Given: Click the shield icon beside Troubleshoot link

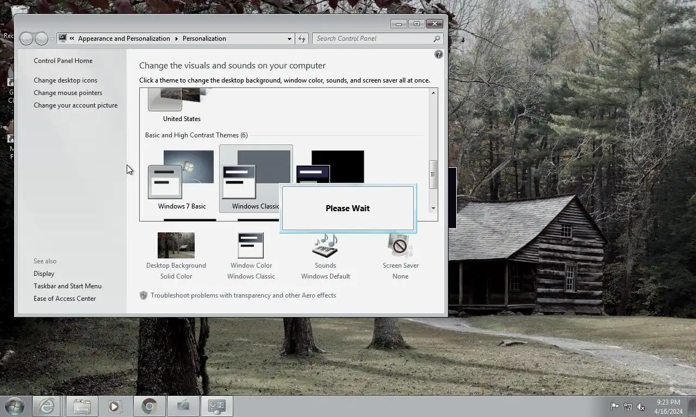Looking at the screenshot, I should (144, 295).
